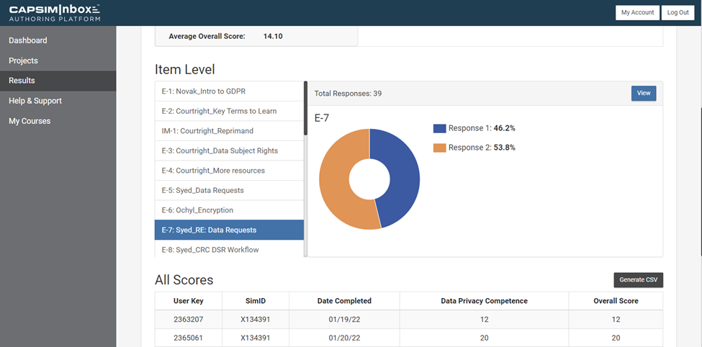Click the Response 1: 46.2% label
This screenshot has width=702, height=347.
(482, 128)
